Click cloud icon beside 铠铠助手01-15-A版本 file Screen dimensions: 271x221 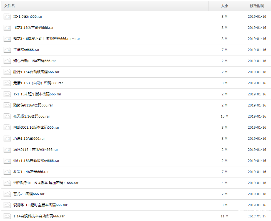tap(7, 183)
